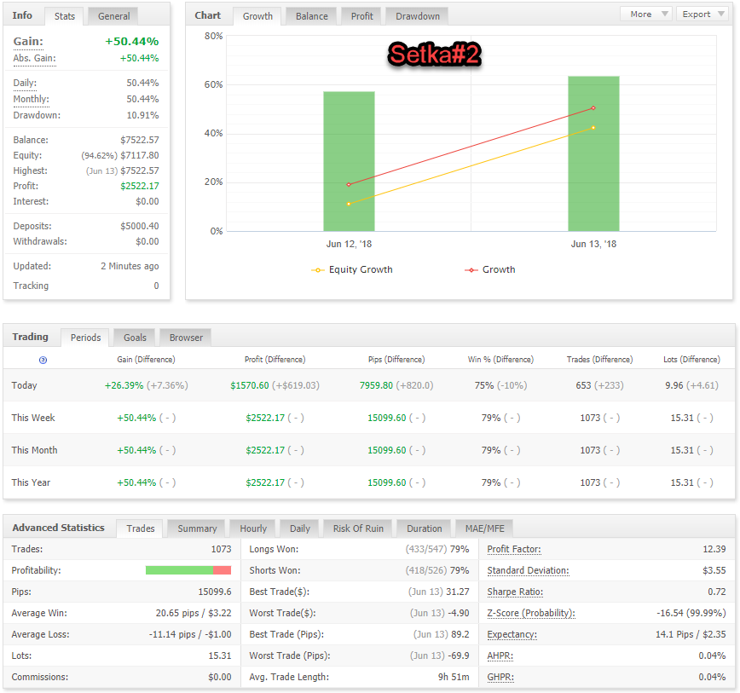Click the Longs Won value 79%

pos(460,549)
